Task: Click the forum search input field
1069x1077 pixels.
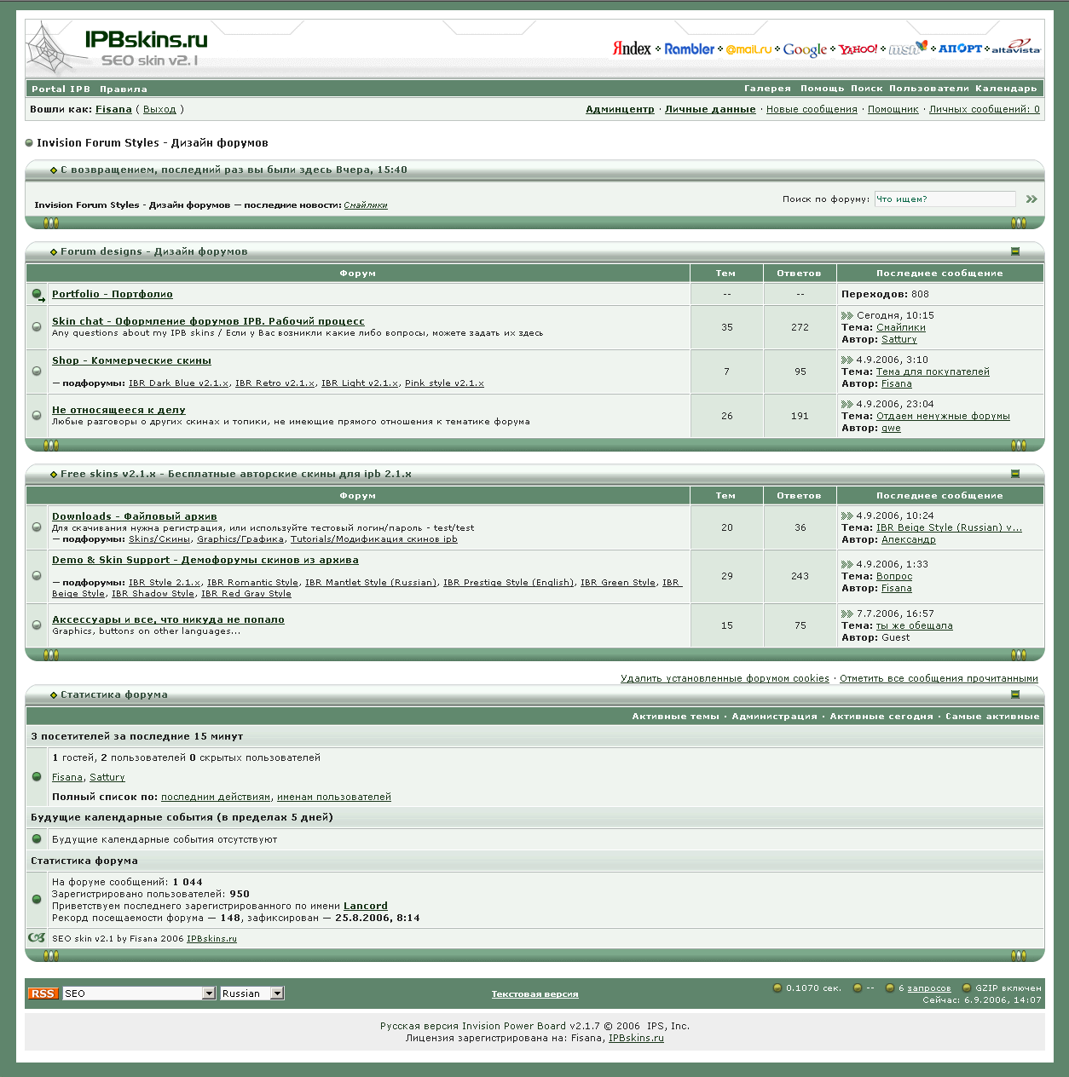Action: (x=945, y=199)
